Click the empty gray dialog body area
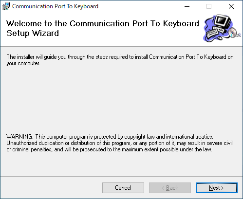This screenshot has width=243, height=199. click(121, 101)
